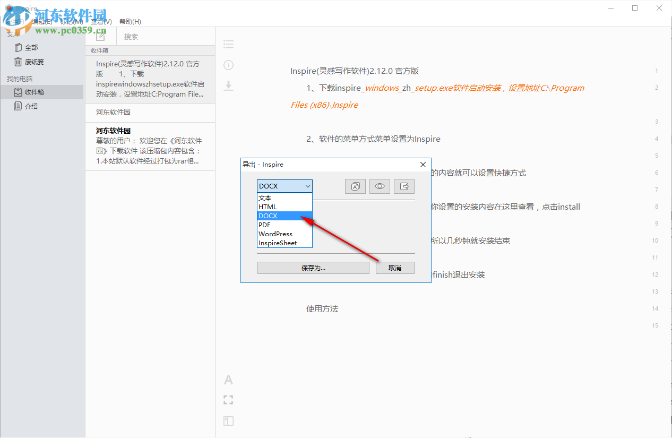Viewport: 672px width, 438px height.
Task: Show note info via circled i icon
Action: point(228,65)
